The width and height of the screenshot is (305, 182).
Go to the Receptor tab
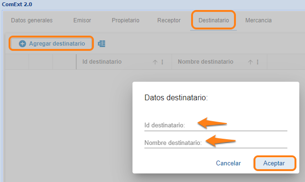coord(169,20)
